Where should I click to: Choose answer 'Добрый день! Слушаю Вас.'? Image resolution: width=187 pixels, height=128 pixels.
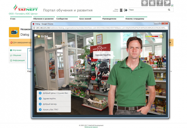54,93
